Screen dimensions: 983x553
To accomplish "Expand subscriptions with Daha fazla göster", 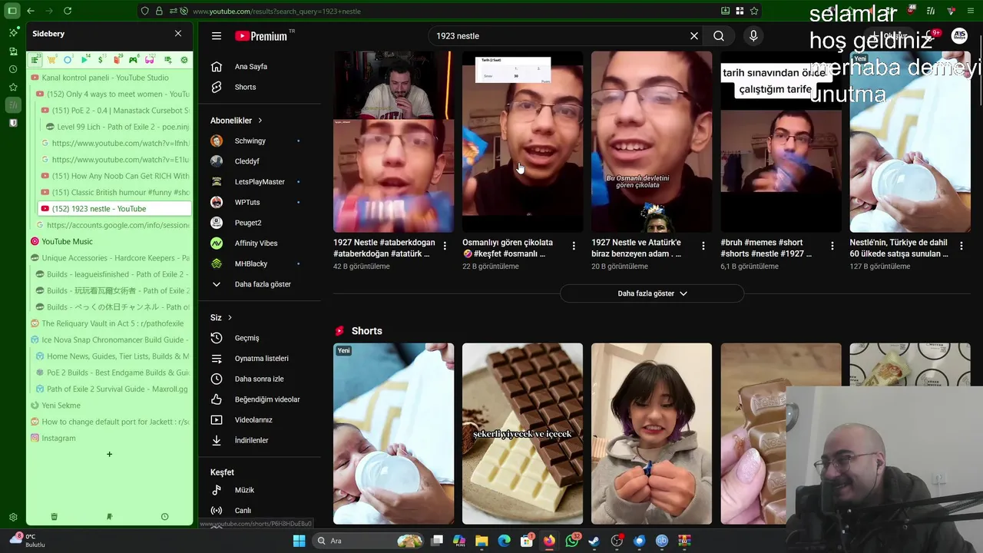I will 260,284.
